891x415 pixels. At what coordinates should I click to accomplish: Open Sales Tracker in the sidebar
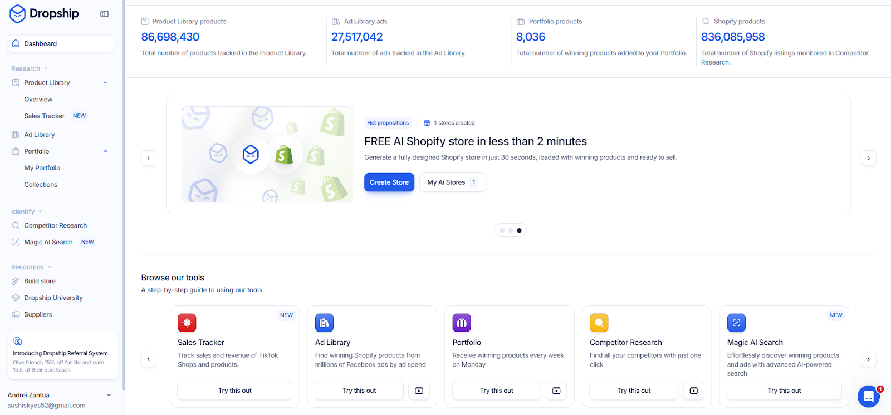(x=45, y=116)
